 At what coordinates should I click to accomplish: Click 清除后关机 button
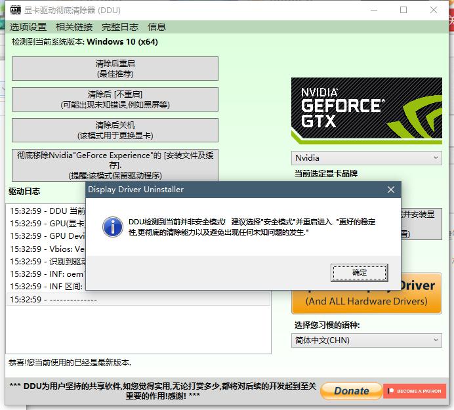click(x=115, y=130)
